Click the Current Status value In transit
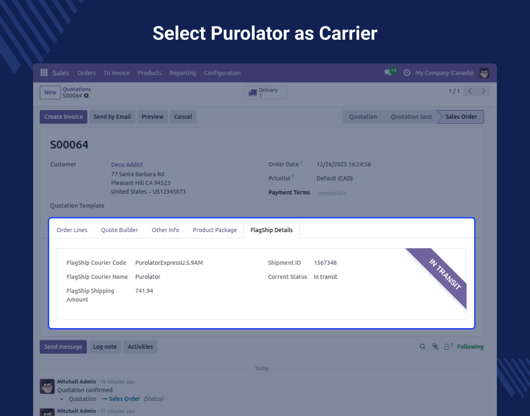Image resolution: width=530 pixels, height=416 pixels. 326,277
